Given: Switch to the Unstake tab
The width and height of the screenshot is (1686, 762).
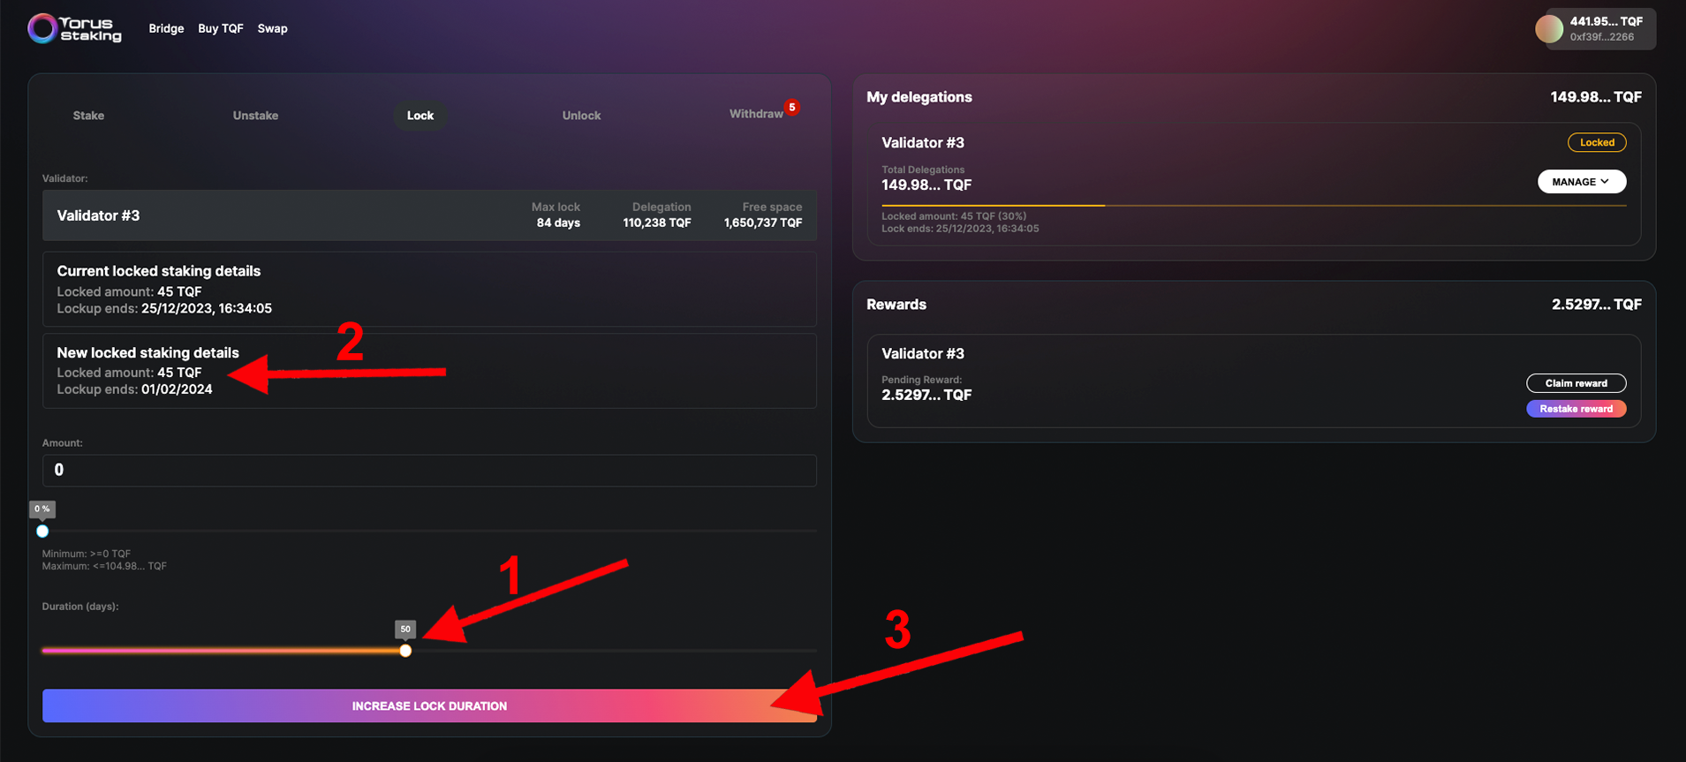Looking at the screenshot, I should tap(255, 116).
